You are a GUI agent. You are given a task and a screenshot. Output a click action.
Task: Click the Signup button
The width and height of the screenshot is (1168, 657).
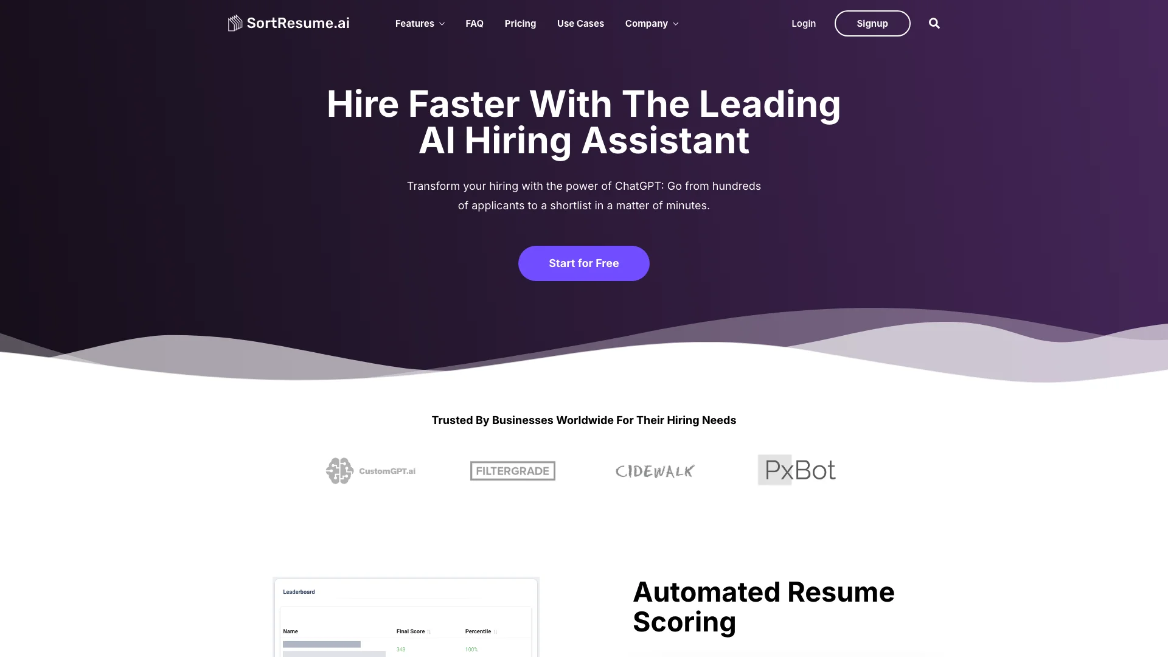click(x=872, y=23)
